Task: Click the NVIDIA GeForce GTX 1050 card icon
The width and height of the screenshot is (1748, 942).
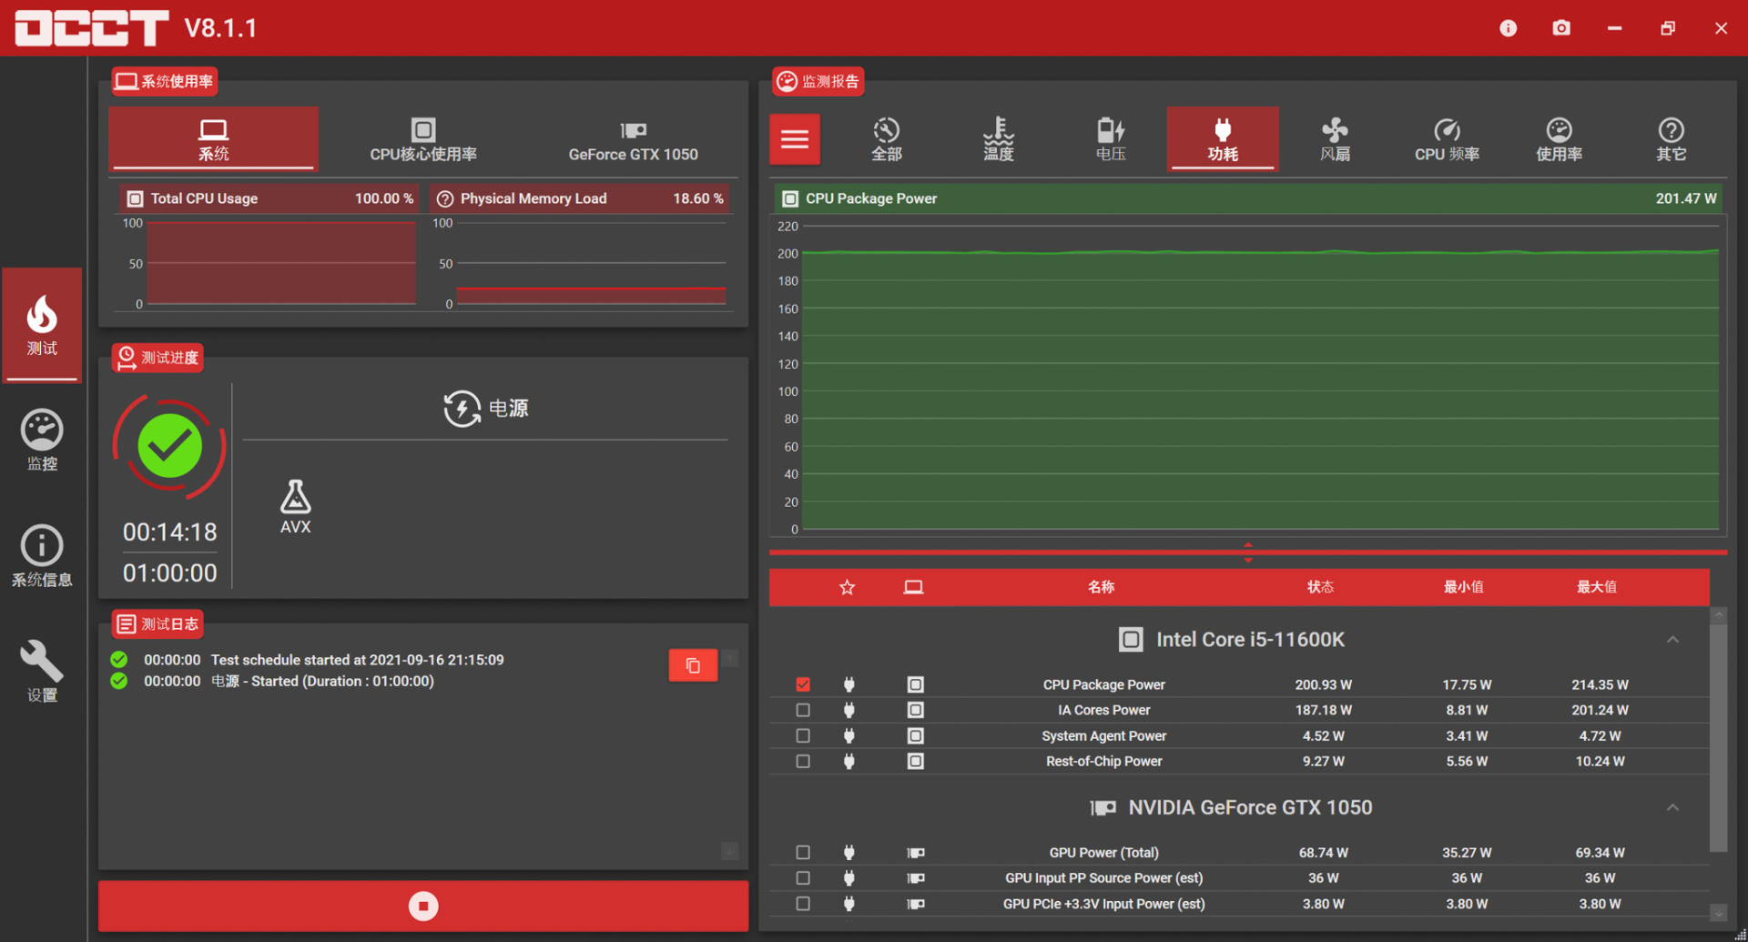Action: coord(1103,807)
